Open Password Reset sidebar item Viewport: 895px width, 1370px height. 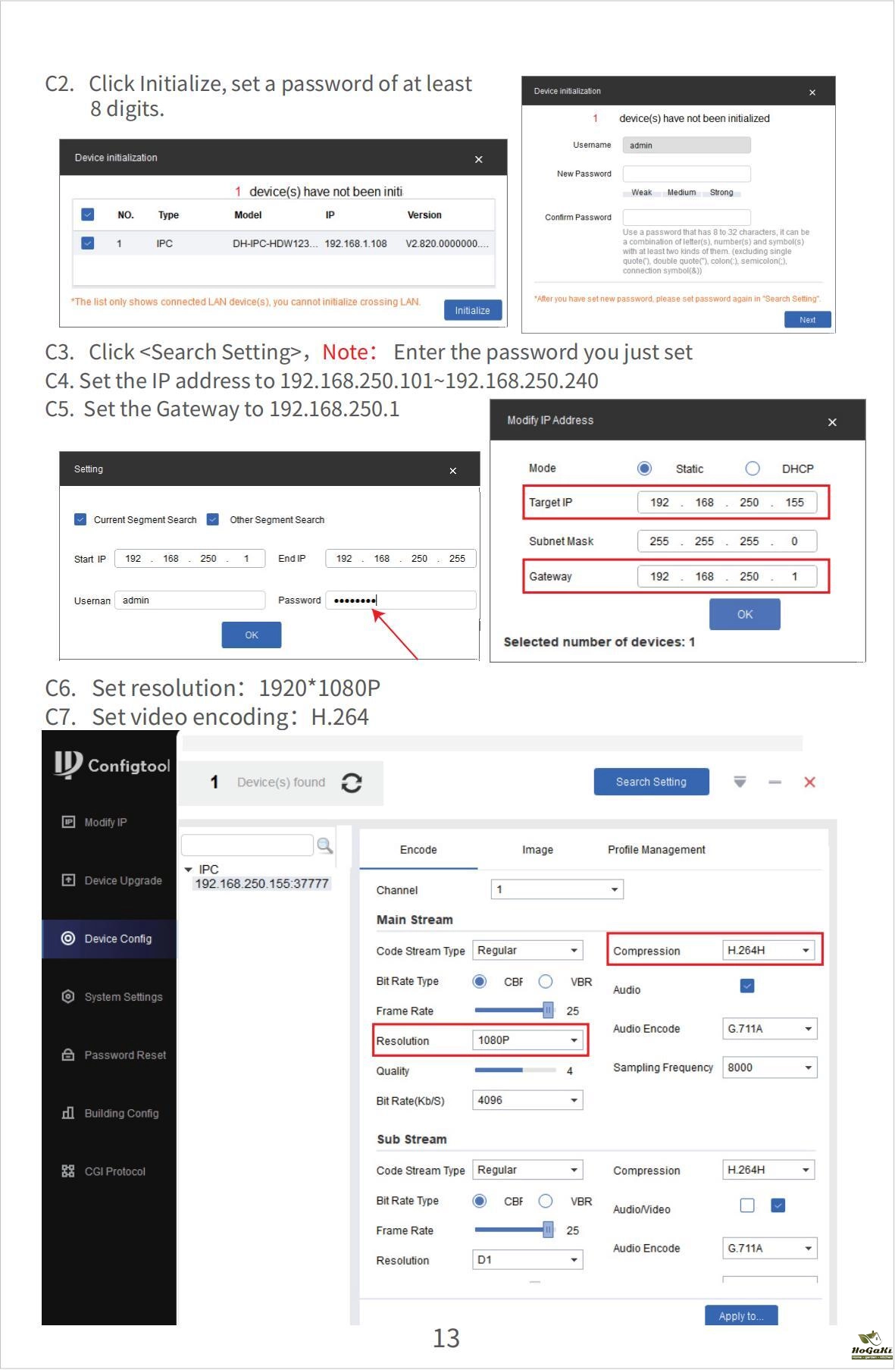click(x=124, y=1055)
